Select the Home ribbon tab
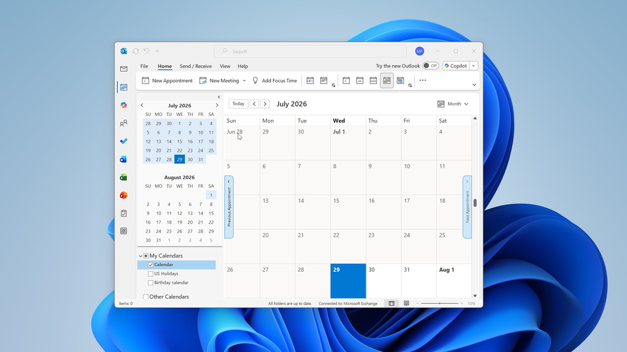 point(165,66)
